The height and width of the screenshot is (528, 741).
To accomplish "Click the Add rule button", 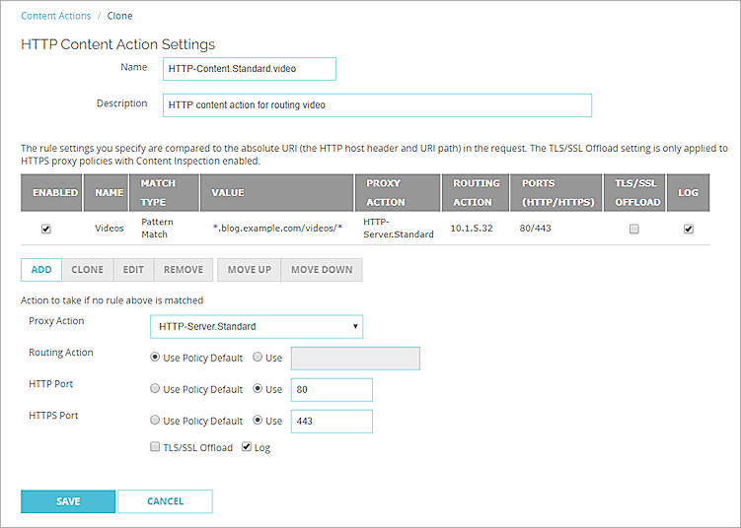I will click(41, 270).
